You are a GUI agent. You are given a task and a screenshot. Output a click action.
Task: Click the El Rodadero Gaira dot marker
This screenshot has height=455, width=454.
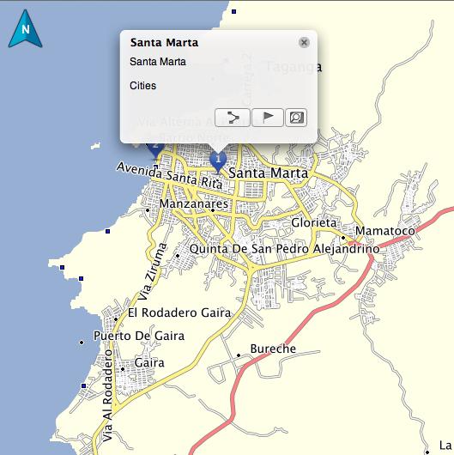tap(116, 319)
